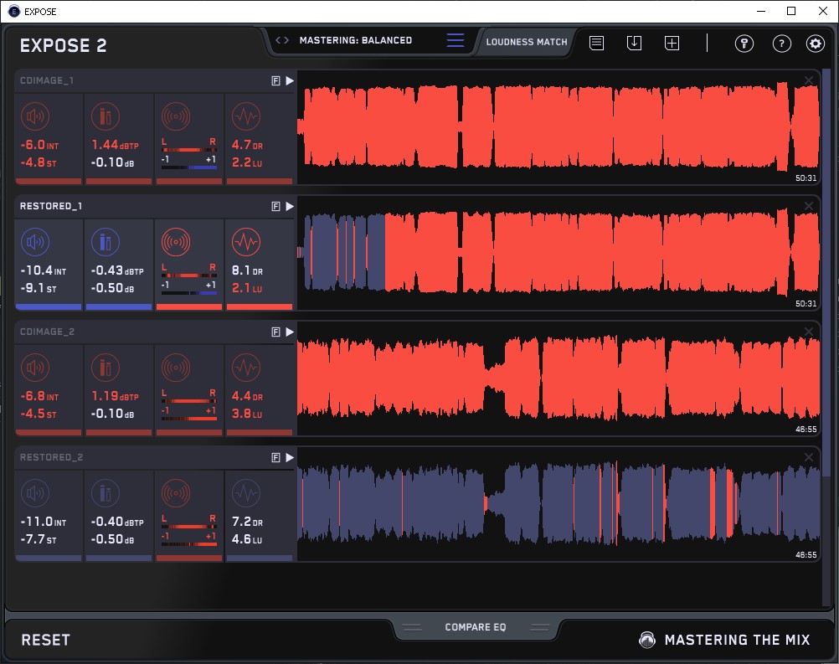Image resolution: width=839 pixels, height=664 pixels.
Task: Click the 1.19 dBTP peak value
Action: point(115,396)
